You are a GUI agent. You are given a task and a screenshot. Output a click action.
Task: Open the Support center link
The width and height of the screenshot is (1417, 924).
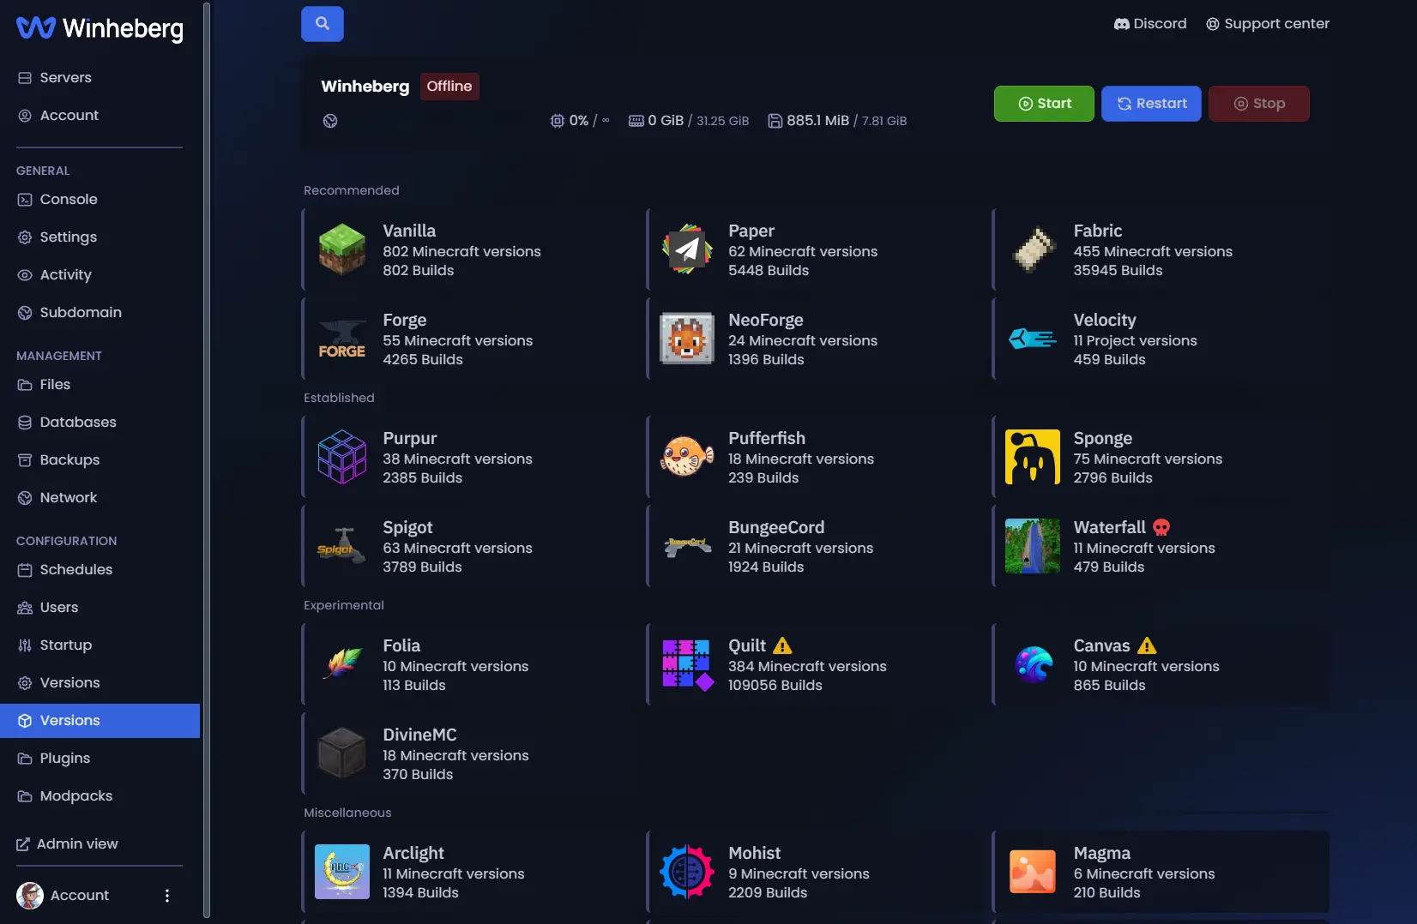pyautogui.click(x=1268, y=24)
